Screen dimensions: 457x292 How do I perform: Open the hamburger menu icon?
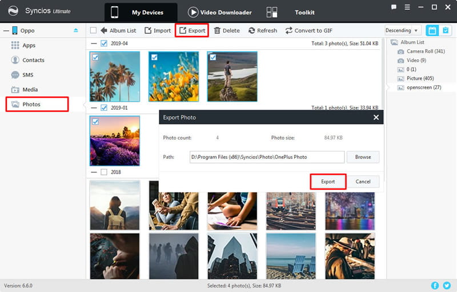407,7
